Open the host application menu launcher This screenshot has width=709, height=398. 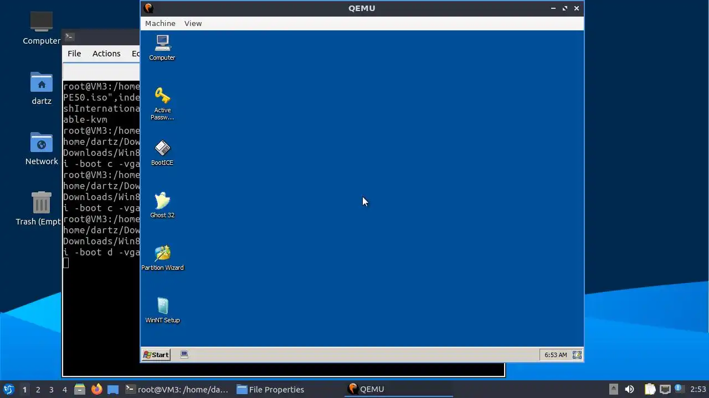(8, 389)
